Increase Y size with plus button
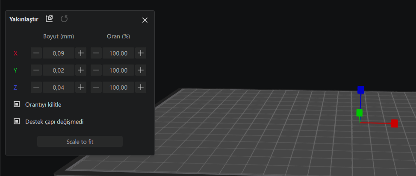 click(x=81, y=70)
